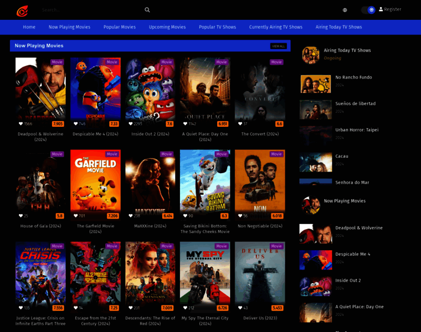Like Deadpool & Wolverine heart icon
The image size is (421, 332).
tap(20, 123)
